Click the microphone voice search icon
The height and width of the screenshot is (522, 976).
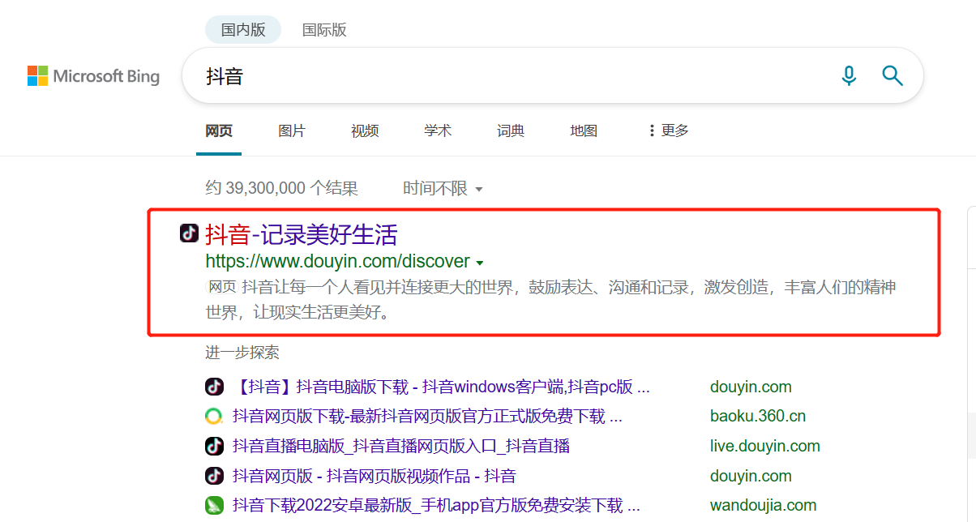click(x=849, y=76)
